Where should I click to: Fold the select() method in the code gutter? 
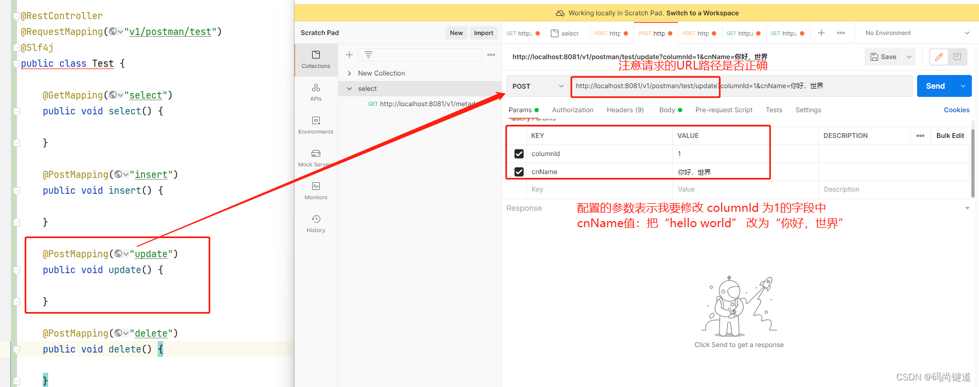point(17,111)
